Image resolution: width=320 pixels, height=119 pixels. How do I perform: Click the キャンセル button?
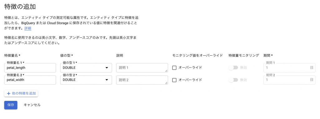coord(32,105)
